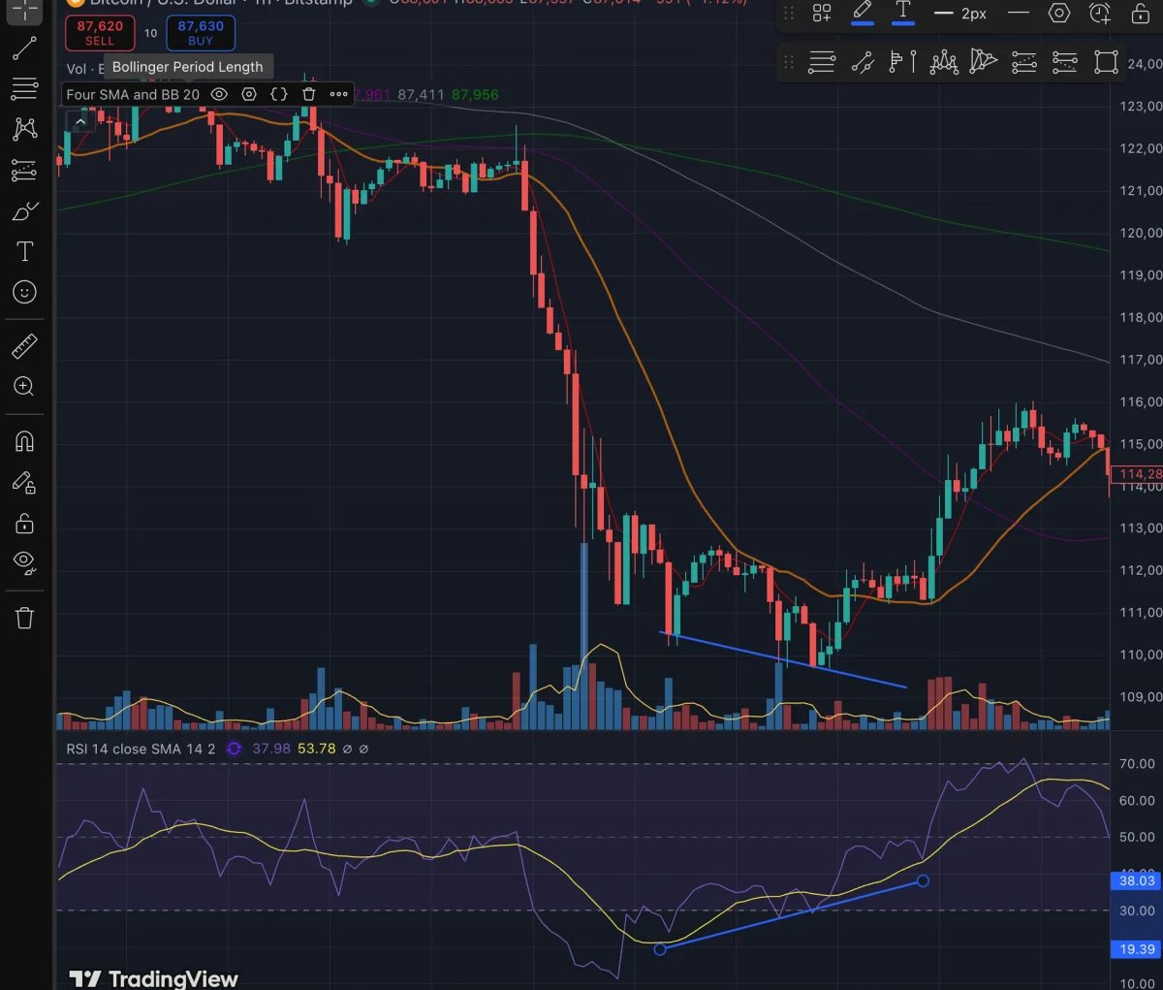Image resolution: width=1163 pixels, height=990 pixels.
Task: Select the brush drawing tool
Action: (24, 210)
